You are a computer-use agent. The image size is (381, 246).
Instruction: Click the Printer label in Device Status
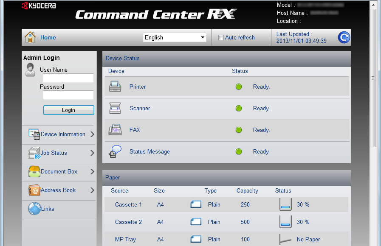[138, 87]
